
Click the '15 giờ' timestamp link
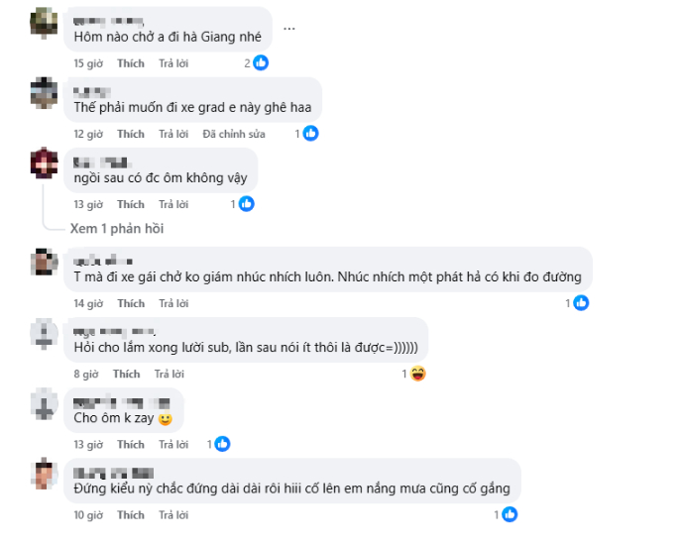[88, 63]
